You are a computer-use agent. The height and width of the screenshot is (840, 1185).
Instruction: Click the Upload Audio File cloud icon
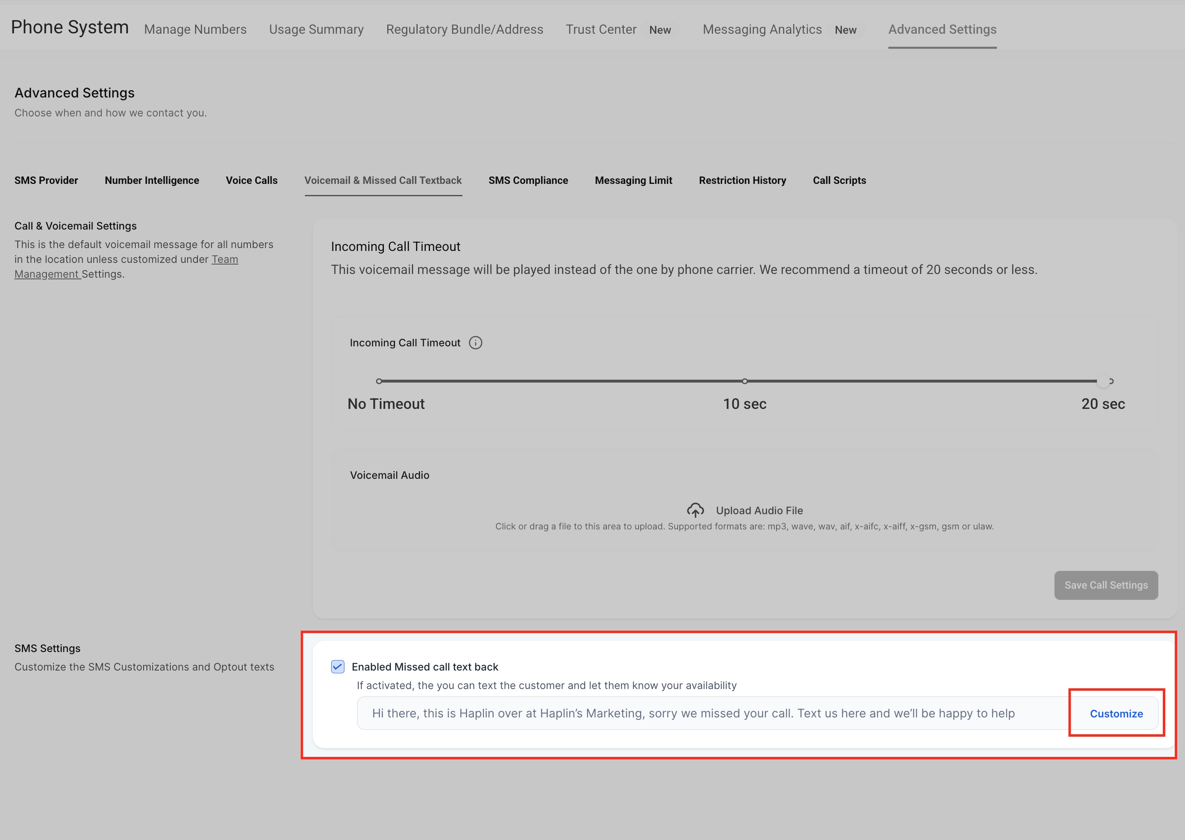[x=695, y=510]
